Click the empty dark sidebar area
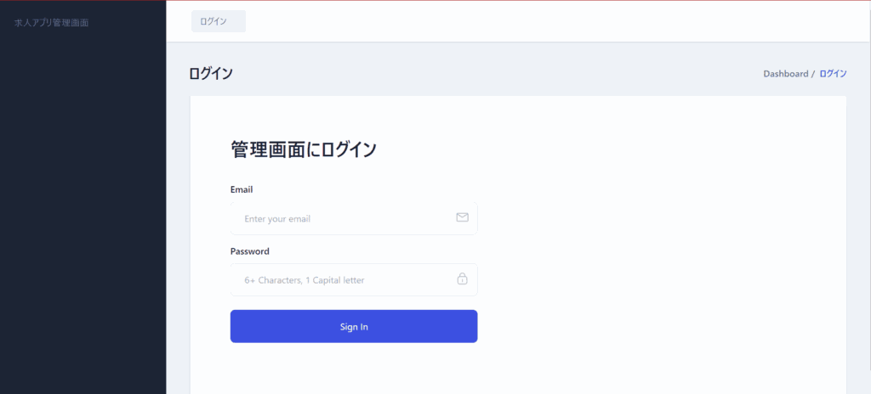The height and width of the screenshot is (394, 871). pos(83,212)
